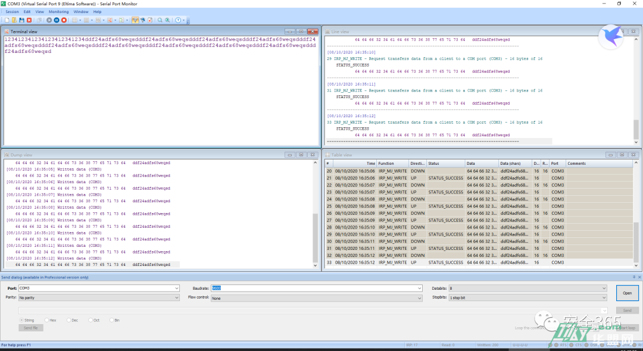The image size is (643, 351).
Task: Open the Session menu
Action: pos(12,11)
